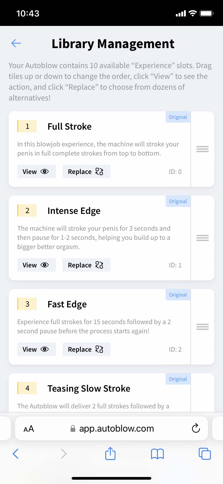Tap Safari's share icon
Screen dimensions: 223x484
click(x=110, y=453)
